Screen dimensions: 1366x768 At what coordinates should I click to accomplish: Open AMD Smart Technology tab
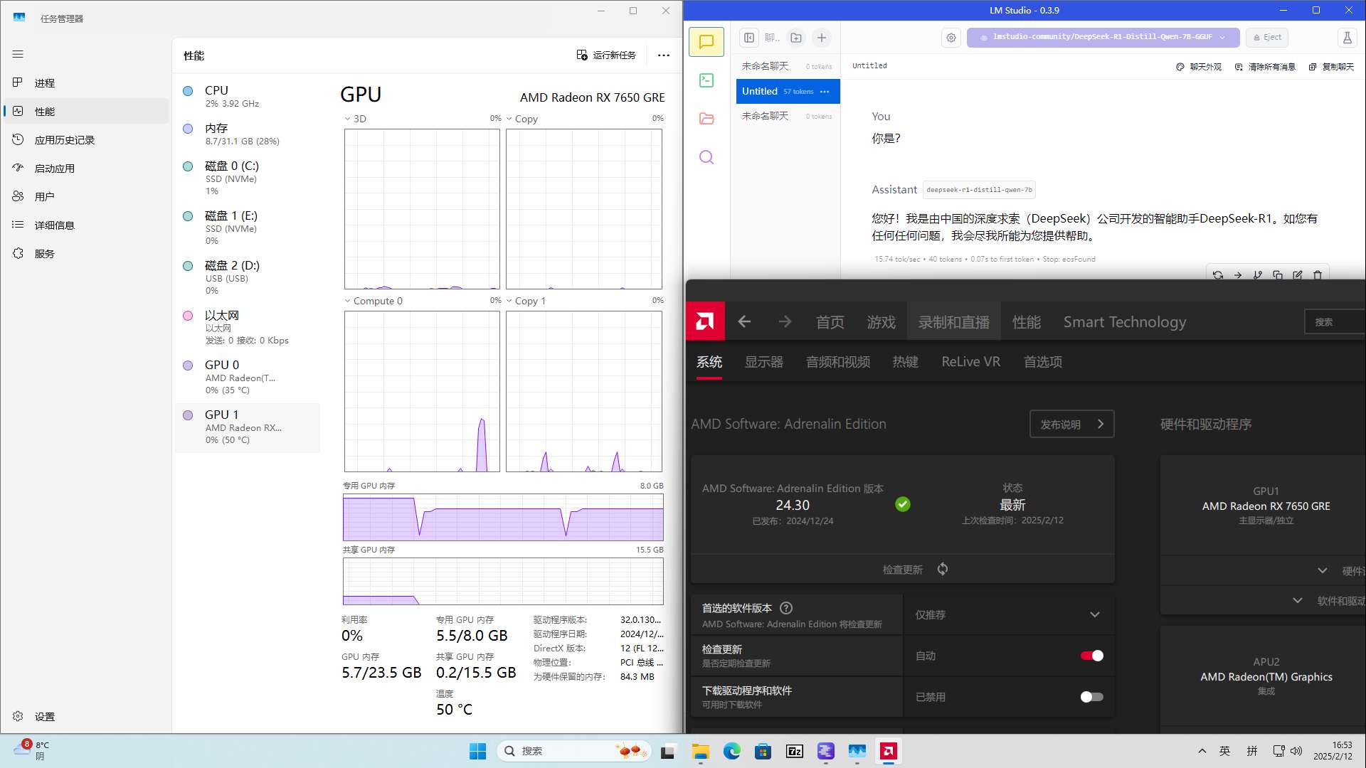tap(1124, 322)
